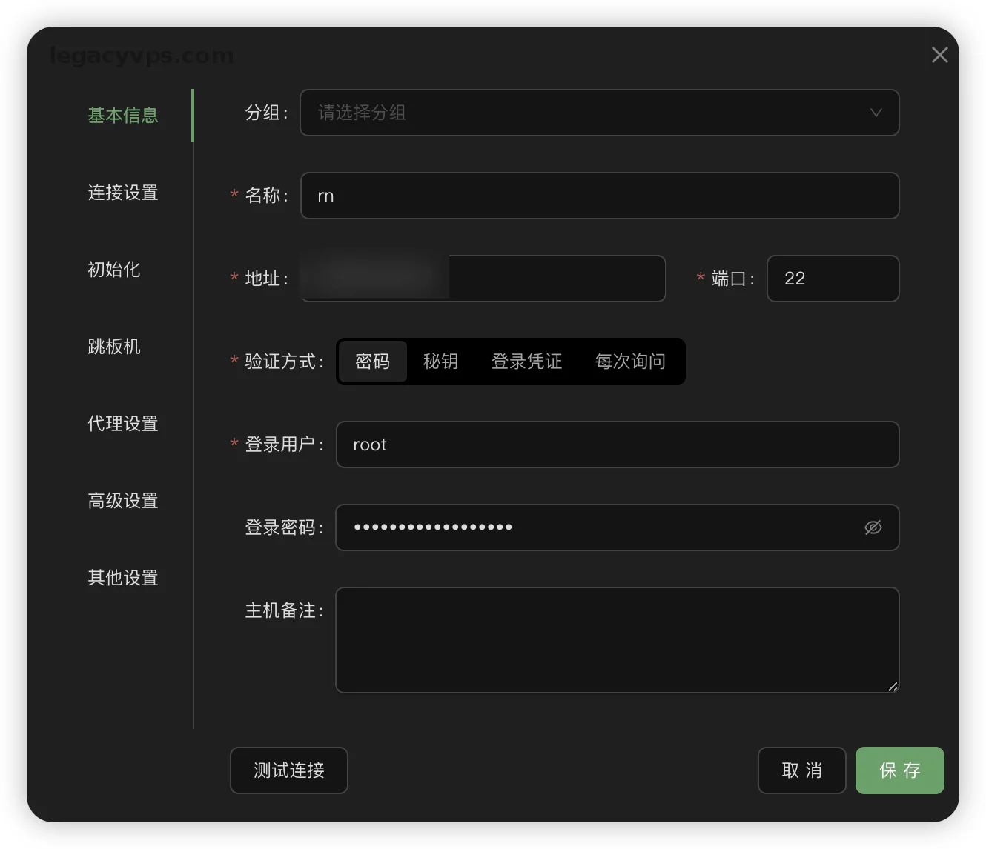This screenshot has height=849, width=986.
Task: Switch to 代理设置 tab
Action: (123, 424)
